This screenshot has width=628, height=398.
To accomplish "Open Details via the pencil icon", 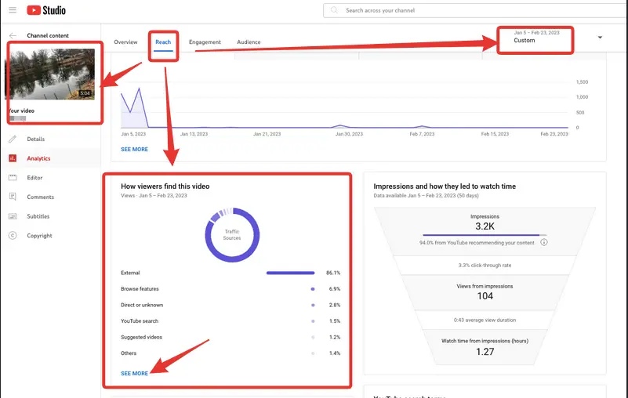I will click(13, 139).
